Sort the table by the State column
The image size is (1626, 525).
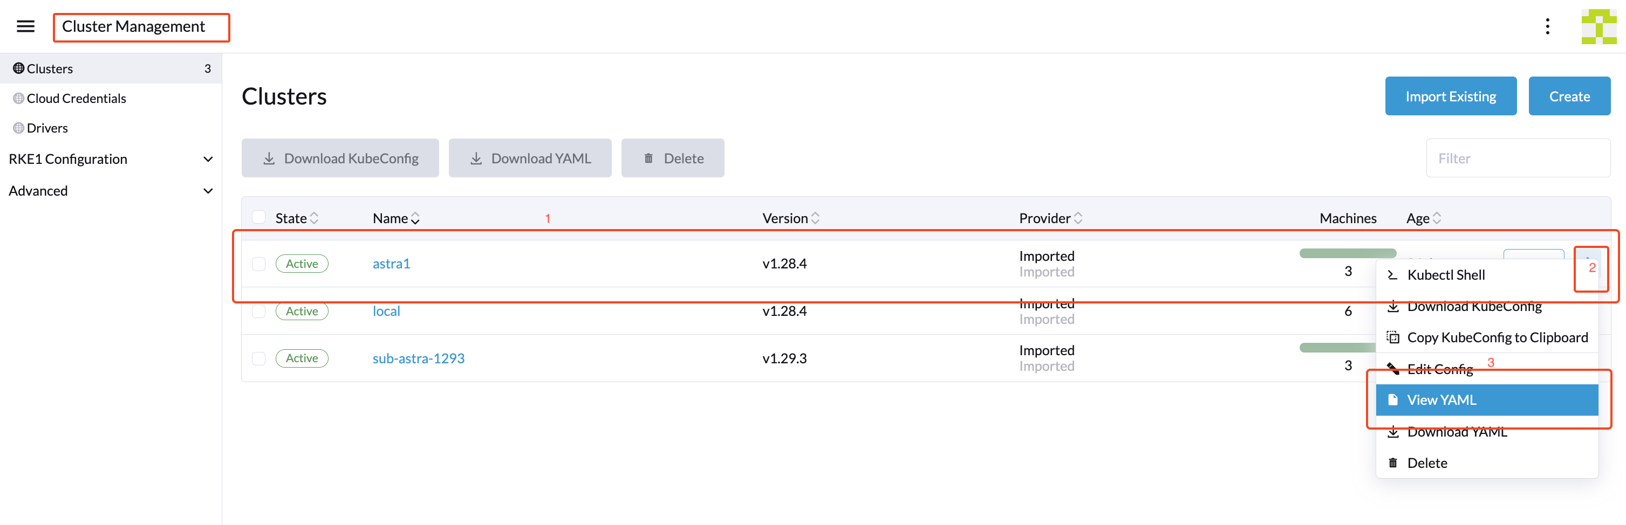(314, 218)
